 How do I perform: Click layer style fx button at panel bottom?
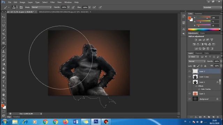196,117
